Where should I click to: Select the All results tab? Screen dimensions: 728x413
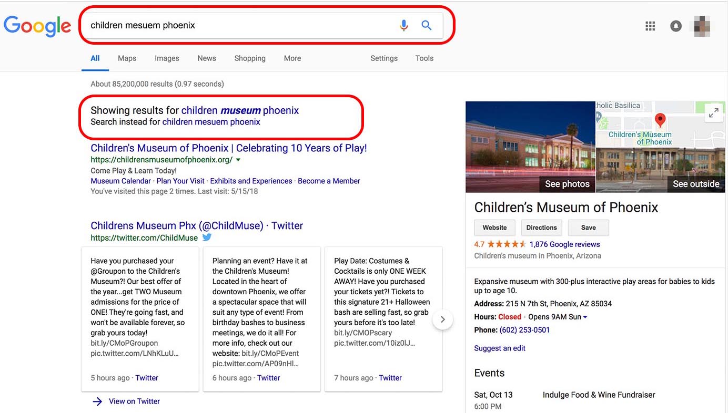(x=95, y=58)
